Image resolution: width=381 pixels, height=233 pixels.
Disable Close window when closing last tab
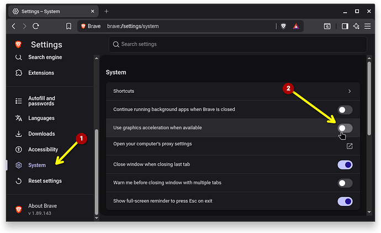click(345, 165)
